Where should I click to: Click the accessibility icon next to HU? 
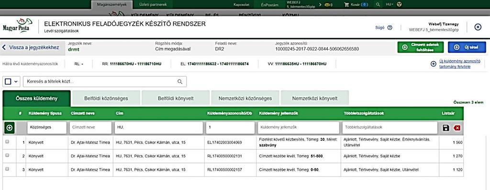[400, 4]
